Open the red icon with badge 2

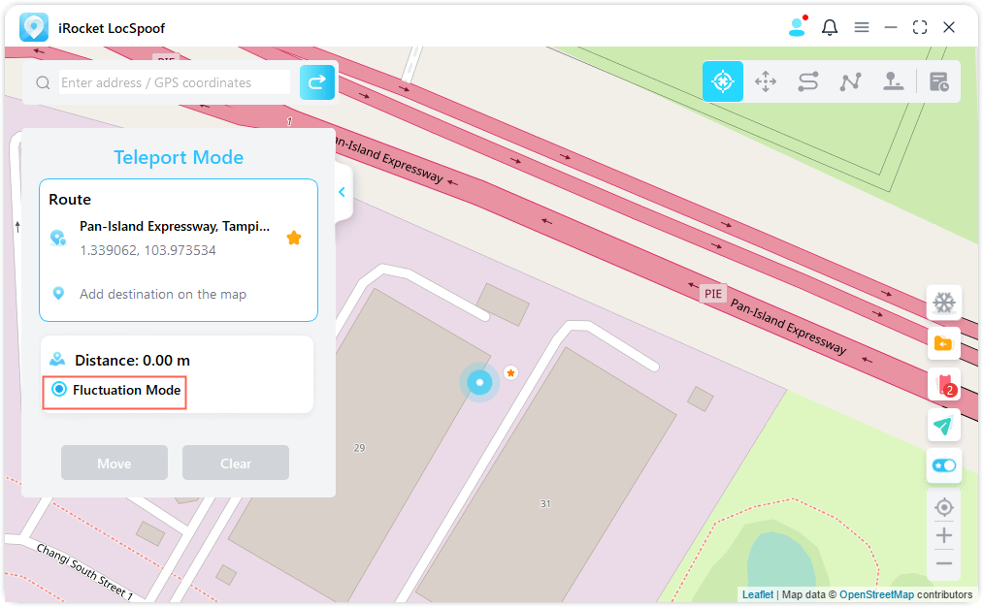pyautogui.click(x=943, y=384)
